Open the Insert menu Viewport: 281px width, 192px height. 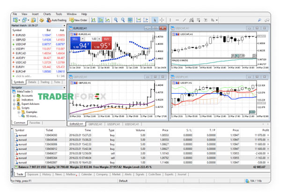[35, 14]
